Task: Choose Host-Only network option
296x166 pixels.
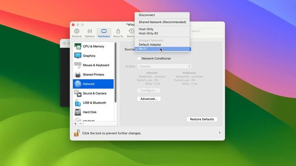Action: pos(162,29)
